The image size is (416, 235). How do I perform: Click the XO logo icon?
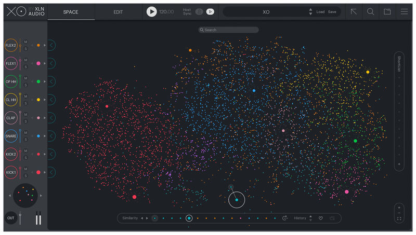click(16, 11)
